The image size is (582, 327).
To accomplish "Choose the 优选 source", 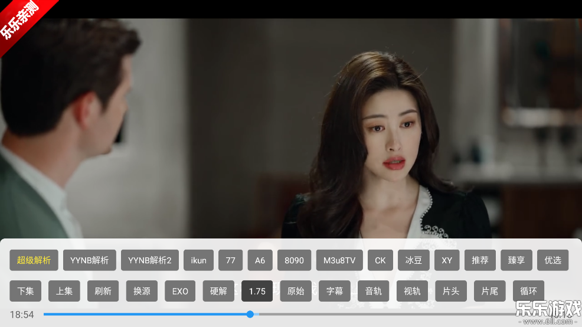I will point(552,260).
